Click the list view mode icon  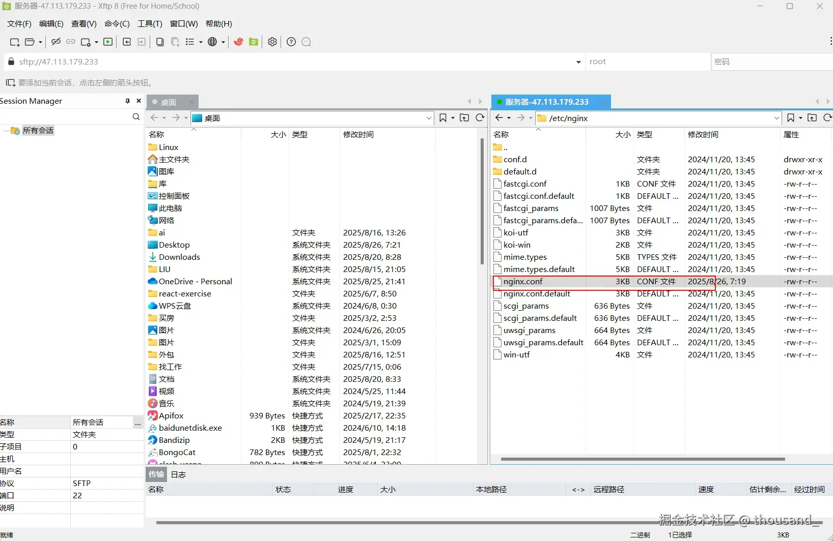tap(190, 42)
